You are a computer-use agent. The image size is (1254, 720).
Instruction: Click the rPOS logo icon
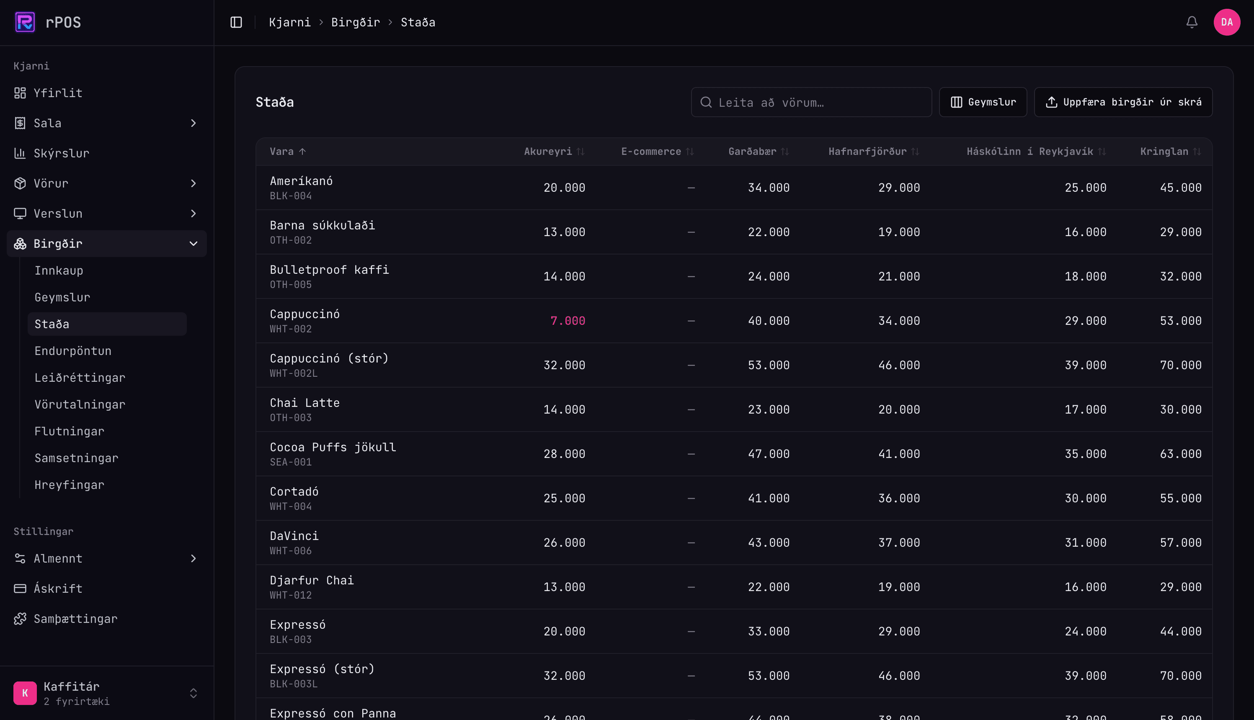(25, 22)
